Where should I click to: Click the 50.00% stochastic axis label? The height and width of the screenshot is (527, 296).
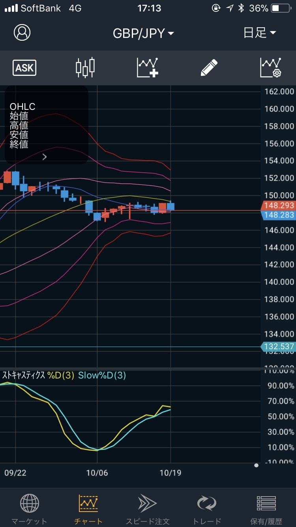tap(281, 416)
